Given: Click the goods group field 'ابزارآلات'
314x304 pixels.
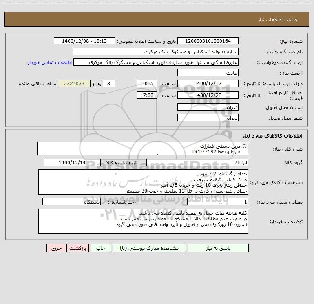Looking at the screenshot, I should tap(197, 162).
